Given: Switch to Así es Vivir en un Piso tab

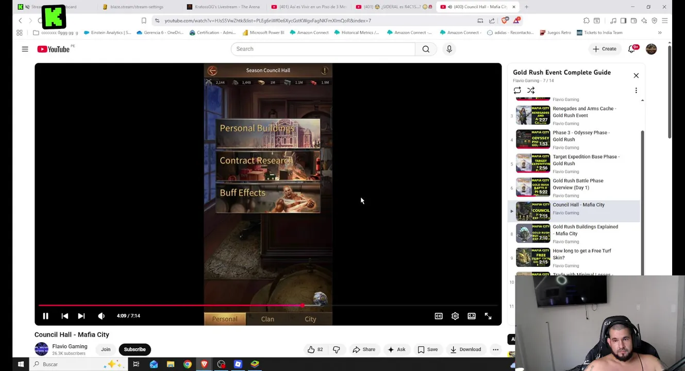Looking at the screenshot, I should coord(308,7).
